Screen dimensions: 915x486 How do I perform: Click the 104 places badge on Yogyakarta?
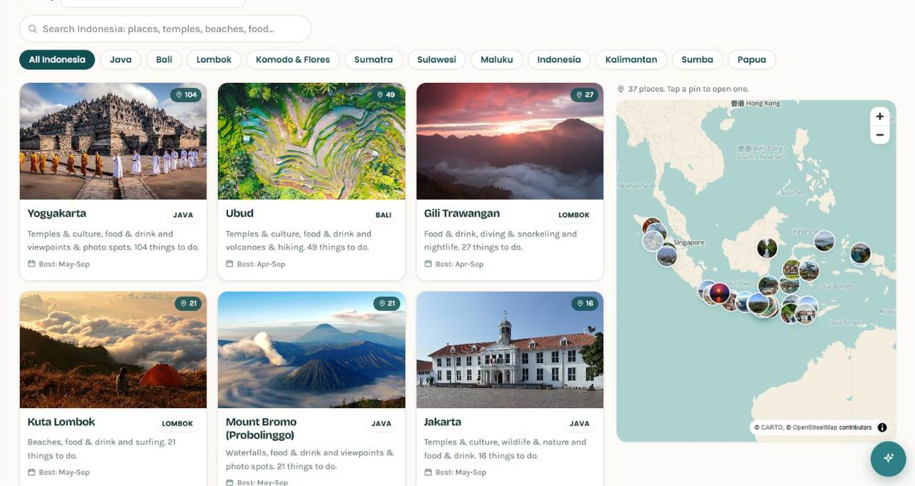186,95
